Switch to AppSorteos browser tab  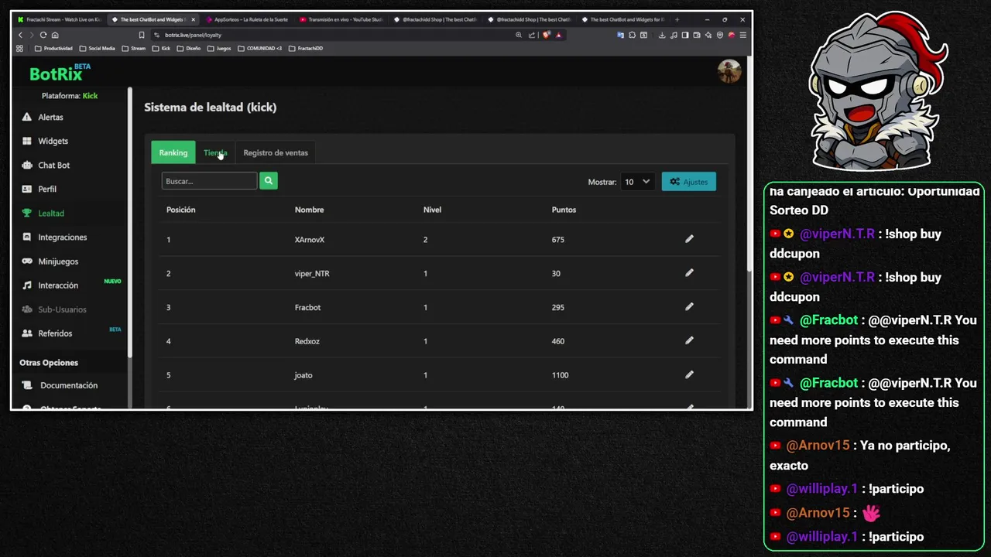pyautogui.click(x=247, y=19)
